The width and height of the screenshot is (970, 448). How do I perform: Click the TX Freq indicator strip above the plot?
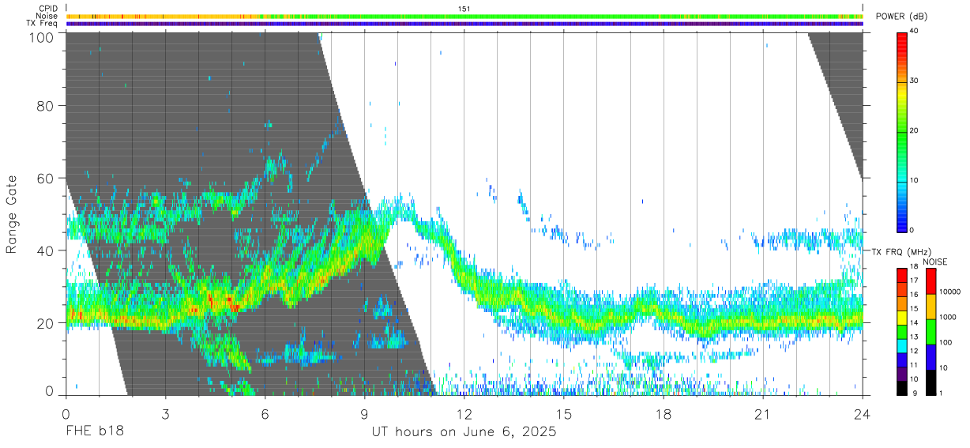point(464,24)
